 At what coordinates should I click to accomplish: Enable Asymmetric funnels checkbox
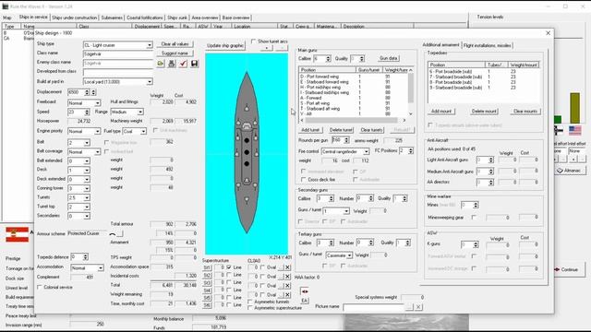(250, 302)
